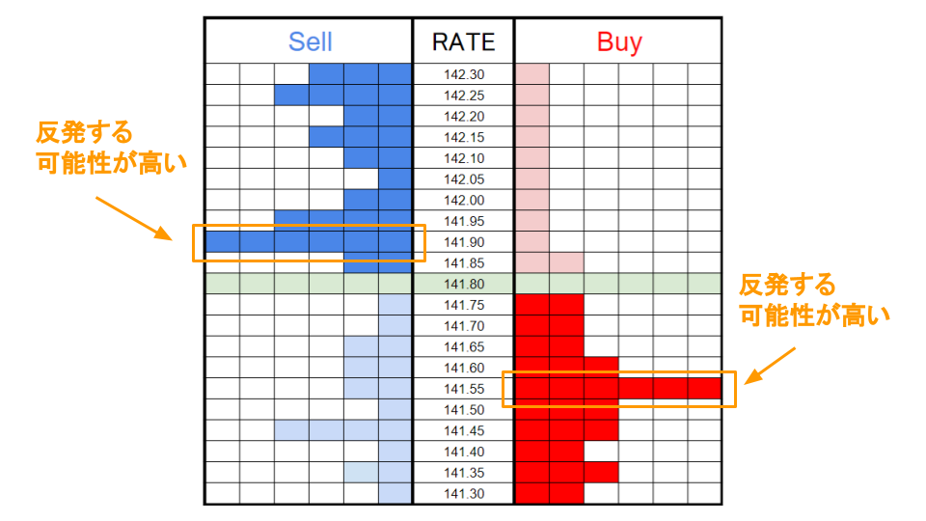The width and height of the screenshot is (926, 521).
Task: Click the 141.30 rate at the bottom
Action: click(463, 494)
